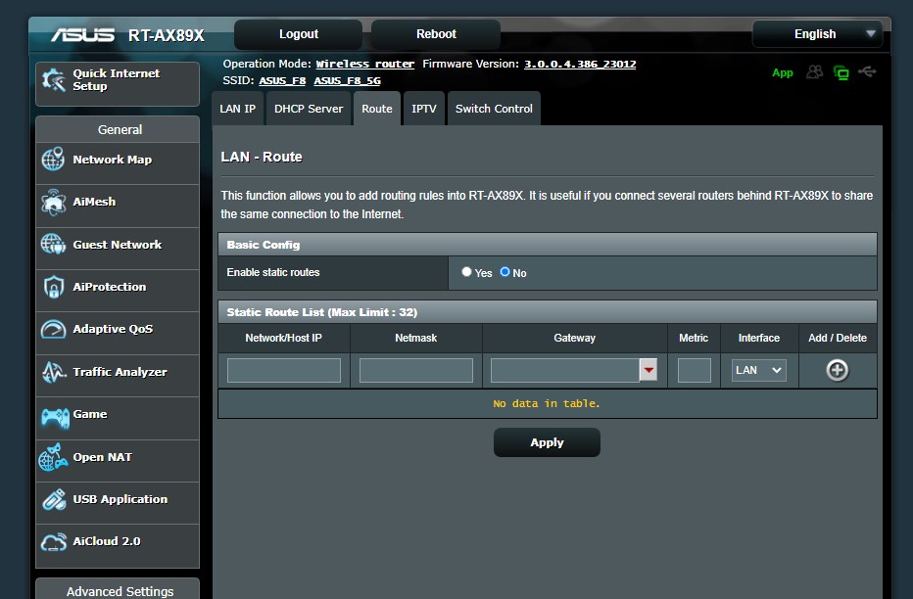
Task: Select No for Enable static routes
Action: tap(505, 271)
